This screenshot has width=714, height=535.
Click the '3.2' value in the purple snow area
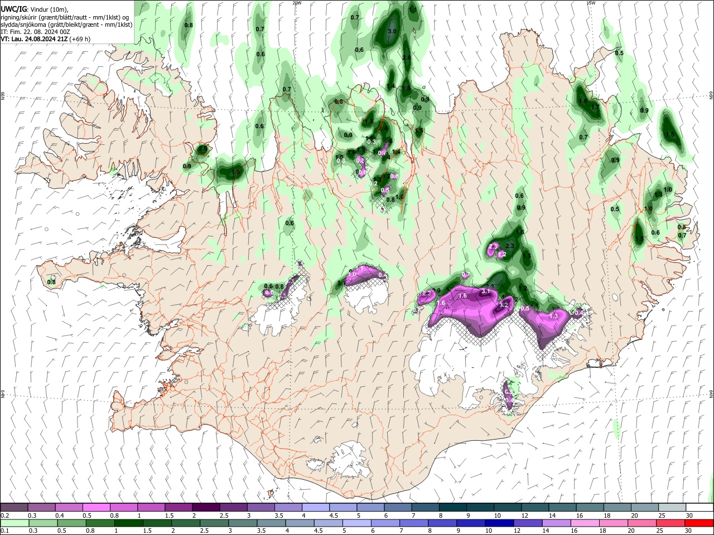[504, 305]
